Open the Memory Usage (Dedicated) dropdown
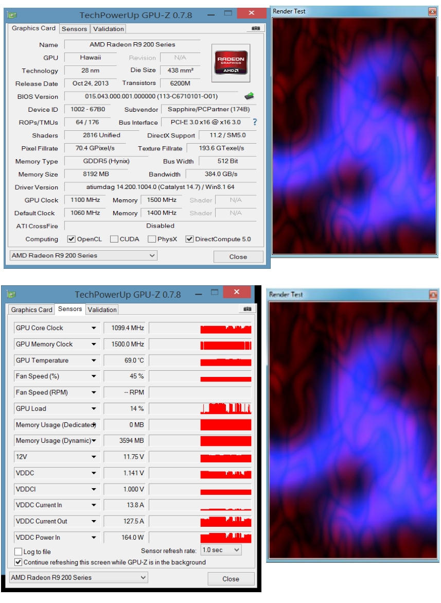This screenshot has height=603, width=441. click(x=94, y=424)
